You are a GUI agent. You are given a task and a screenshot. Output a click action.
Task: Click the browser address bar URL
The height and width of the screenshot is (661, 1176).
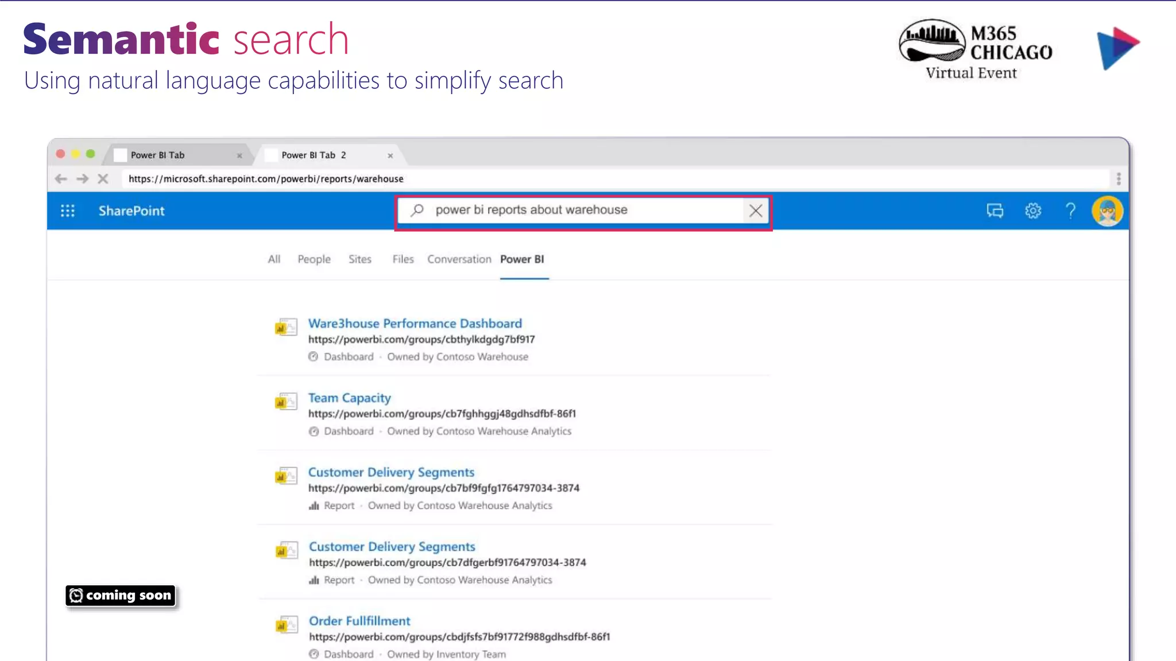[x=266, y=179]
